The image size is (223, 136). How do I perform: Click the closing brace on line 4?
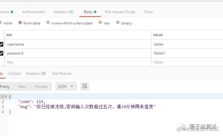tap(10, 112)
